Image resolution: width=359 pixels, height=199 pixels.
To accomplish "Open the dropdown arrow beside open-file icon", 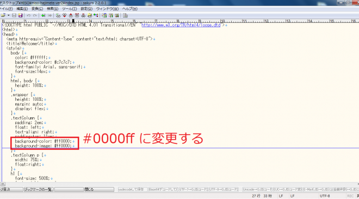I will tap(9, 15).
